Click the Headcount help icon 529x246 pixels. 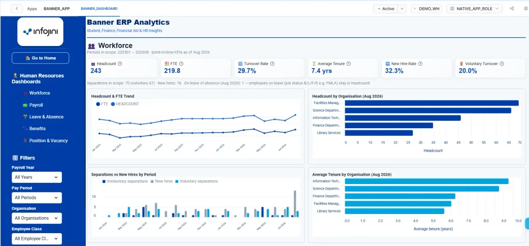click(x=120, y=64)
